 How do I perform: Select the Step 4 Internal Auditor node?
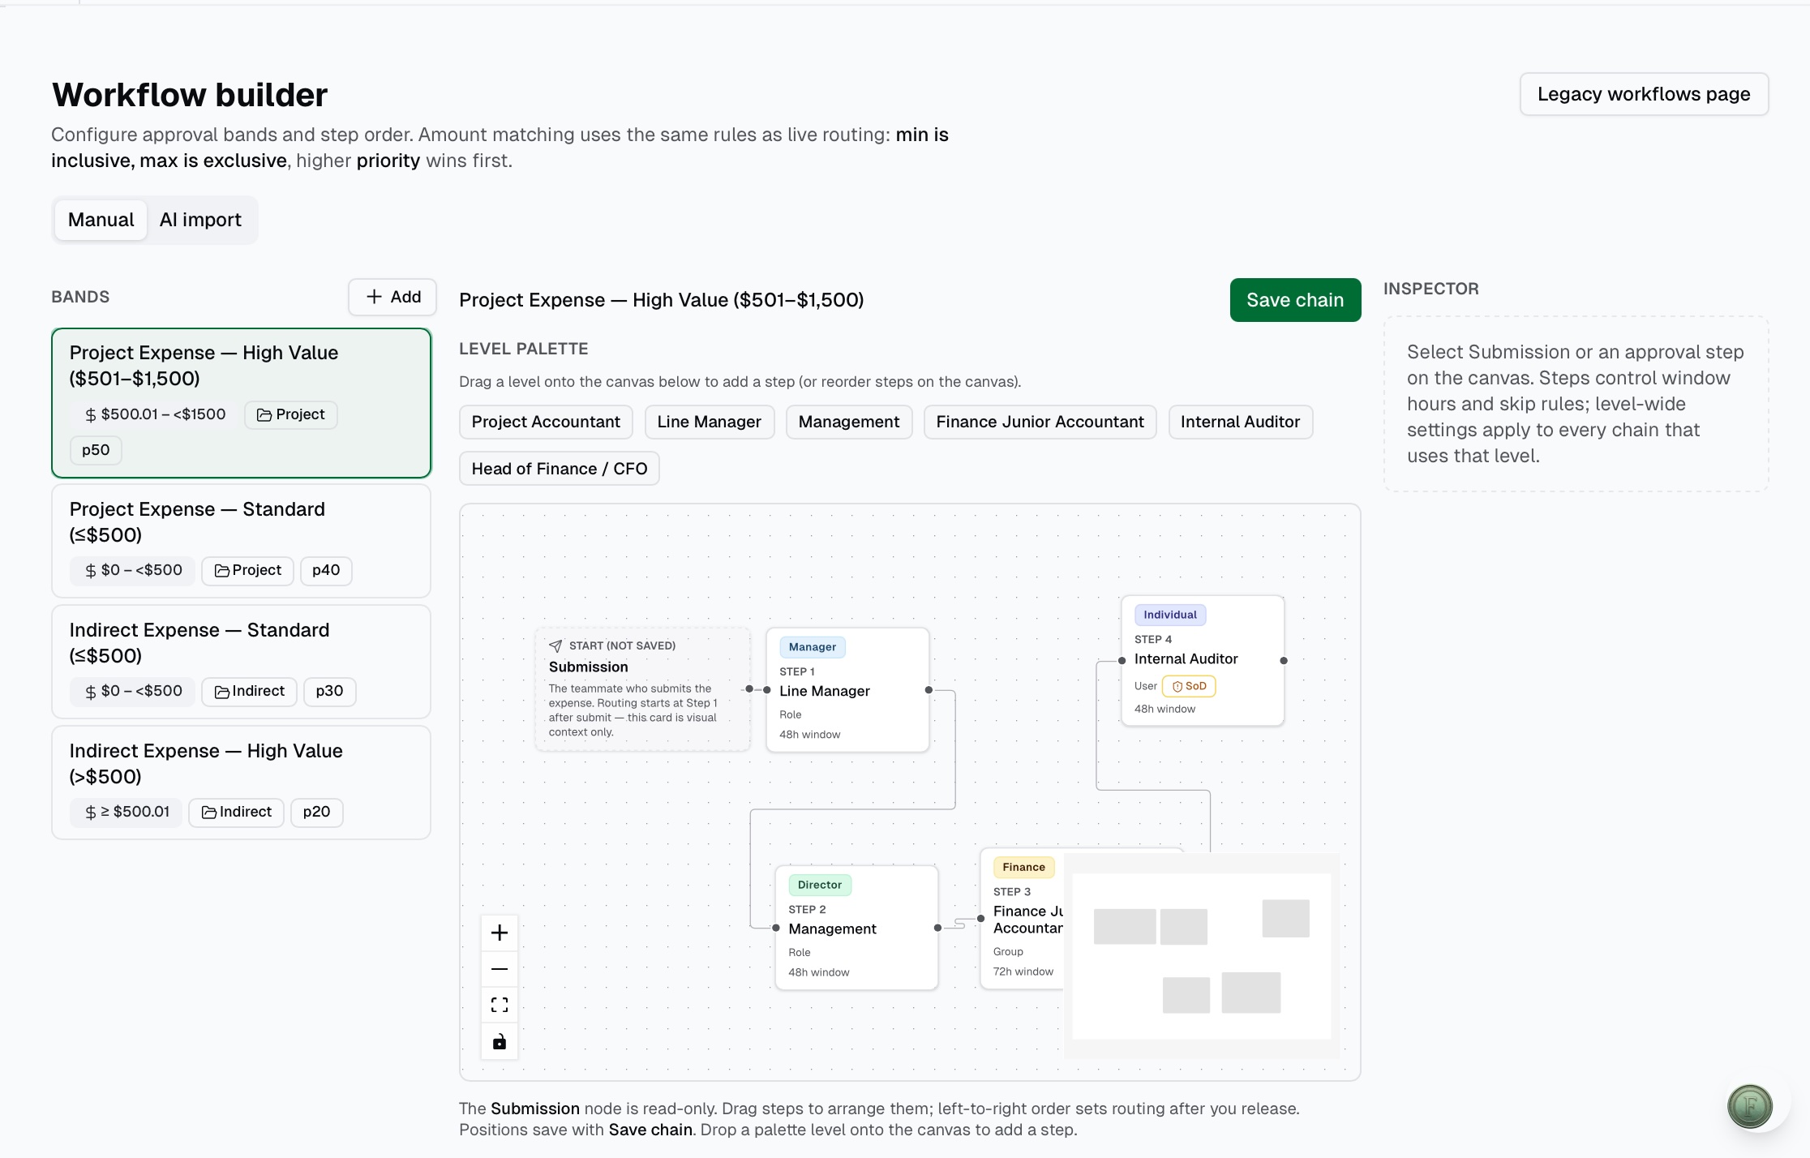pyautogui.click(x=1203, y=661)
